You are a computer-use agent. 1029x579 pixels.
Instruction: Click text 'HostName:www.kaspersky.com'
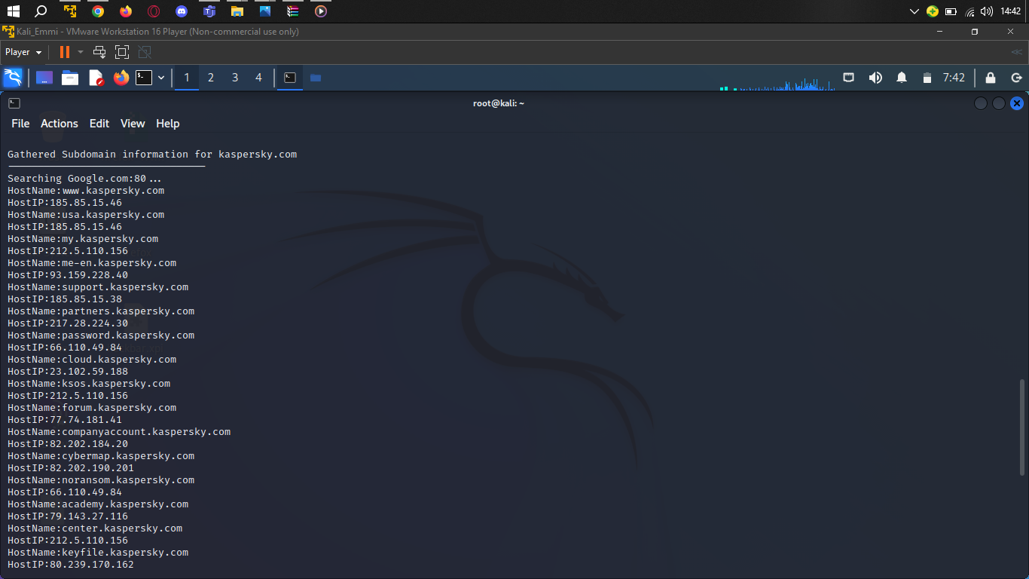[86, 191]
